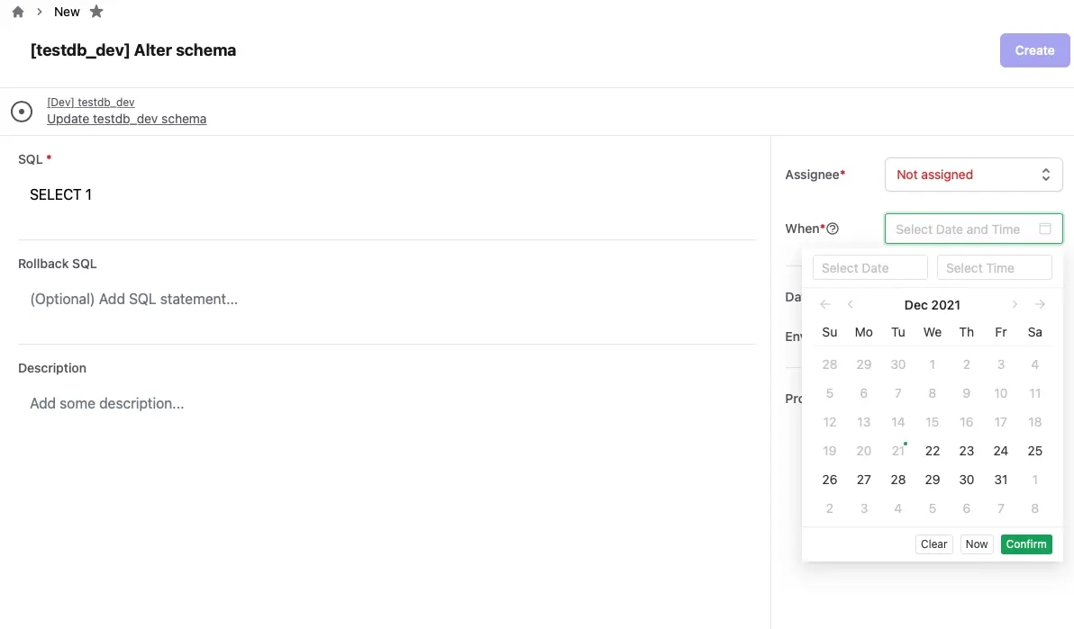Go to previous year with double-arrow
Viewport: 1074px width, 629px height.
825,304
